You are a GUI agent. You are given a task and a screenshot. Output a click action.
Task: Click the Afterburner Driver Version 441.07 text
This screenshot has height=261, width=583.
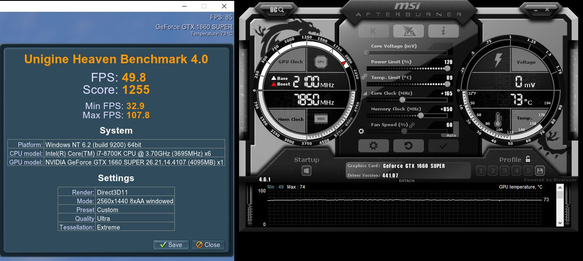pos(390,175)
